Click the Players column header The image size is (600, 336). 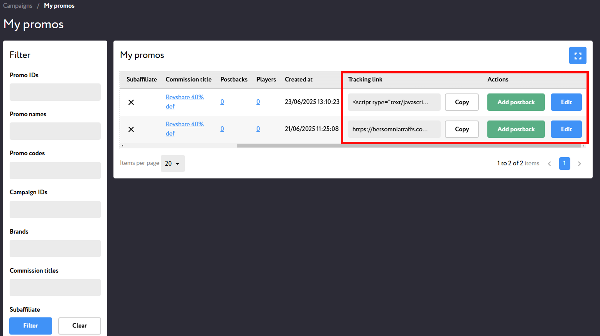pos(266,79)
